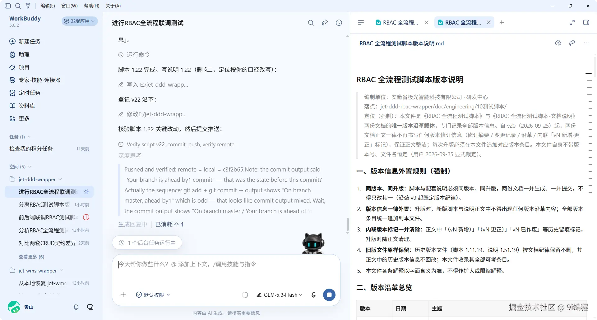Open the 发现应用 dropdown

pyautogui.click(x=80, y=21)
